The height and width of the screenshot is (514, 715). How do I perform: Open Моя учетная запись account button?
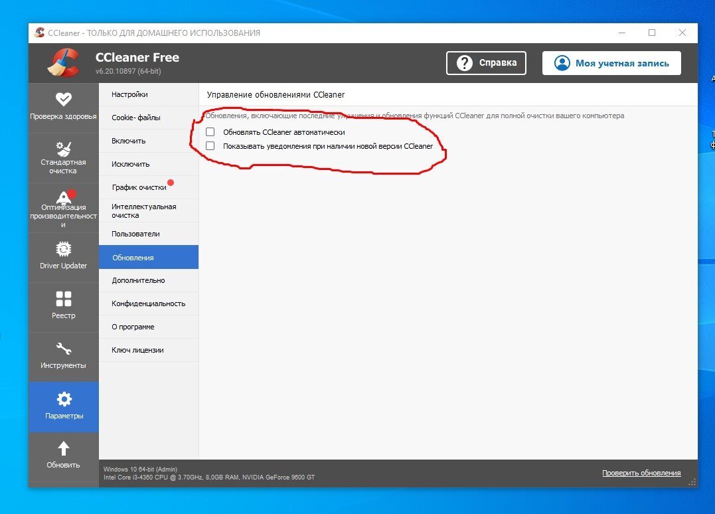coord(611,63)
